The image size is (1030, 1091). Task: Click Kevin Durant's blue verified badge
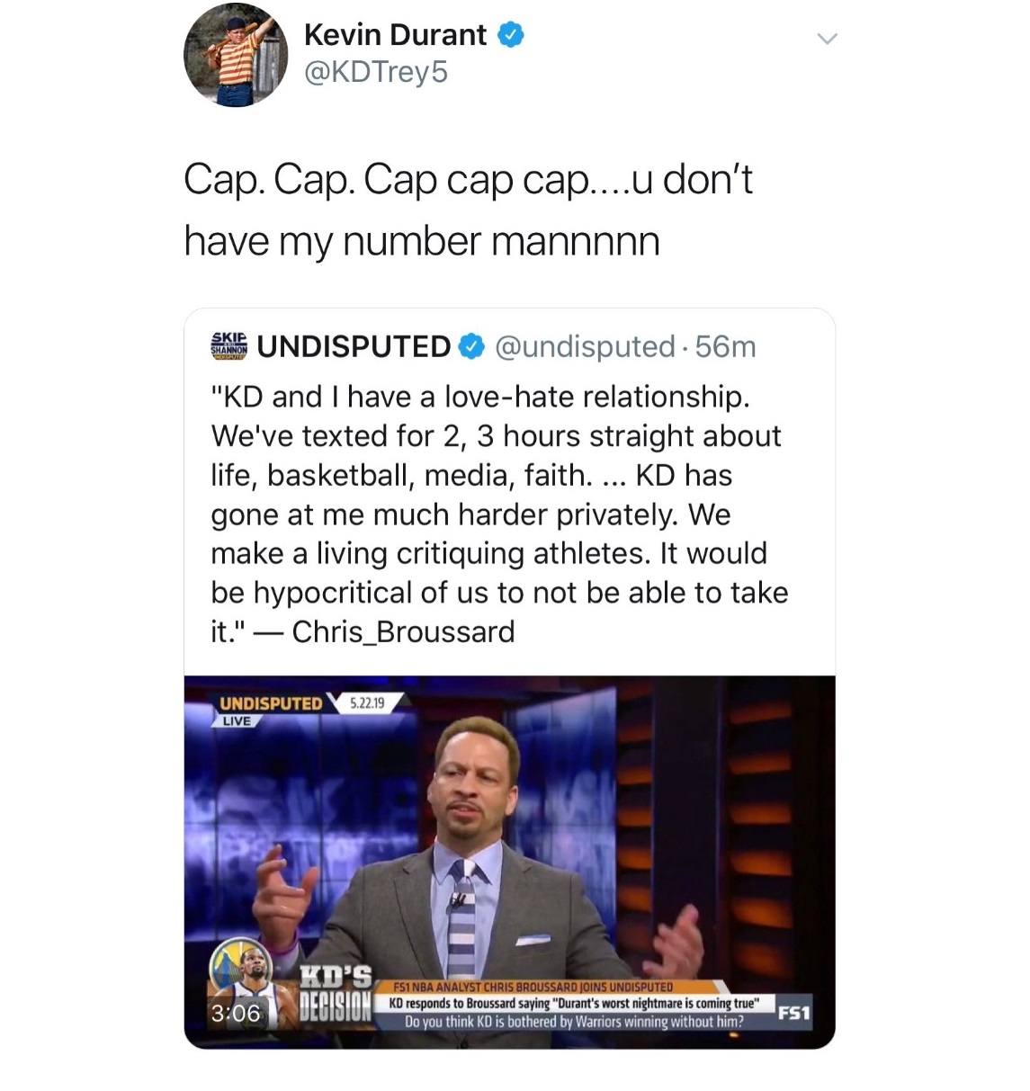511,35
